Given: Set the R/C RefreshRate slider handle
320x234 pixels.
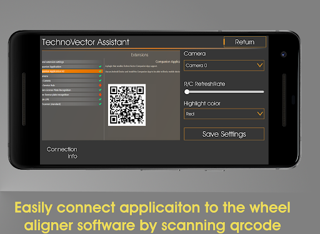Looking at the screenshot, I should 187,92.
